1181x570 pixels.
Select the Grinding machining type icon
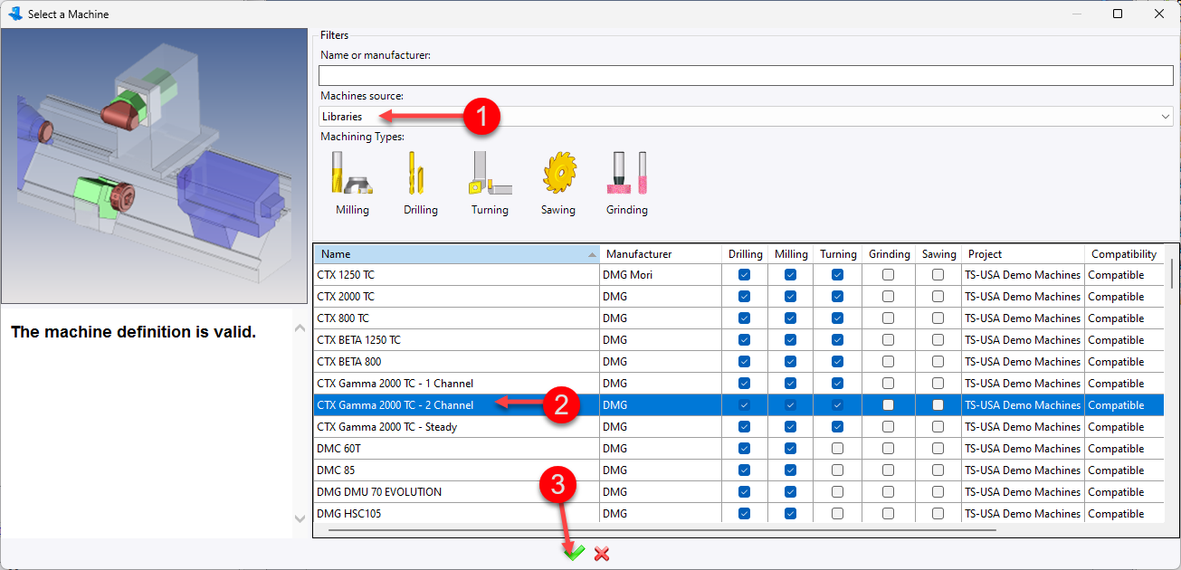[x=626, y=173]
